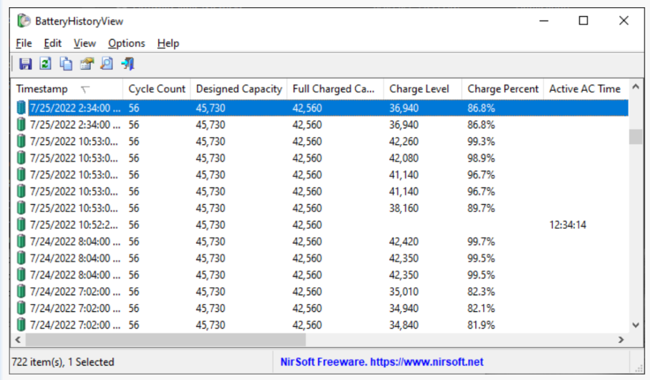
Task: Click the Refresh toolbar icon
Action: 45,64
